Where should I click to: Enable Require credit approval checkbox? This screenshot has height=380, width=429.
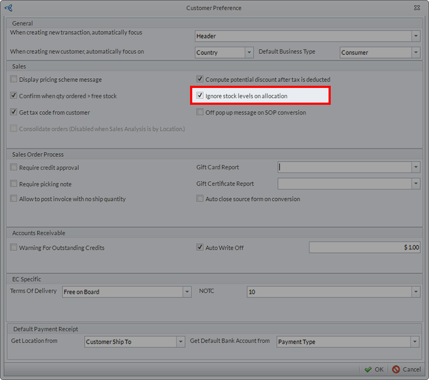pos(14,168)
